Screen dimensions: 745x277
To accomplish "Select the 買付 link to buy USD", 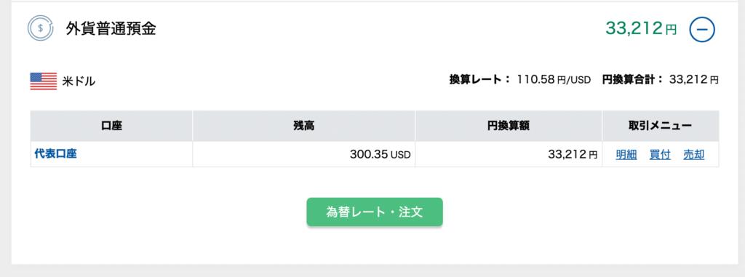I will tap(660, 154).
